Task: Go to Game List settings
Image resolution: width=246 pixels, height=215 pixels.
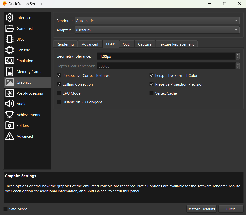Action: (25, 28)
